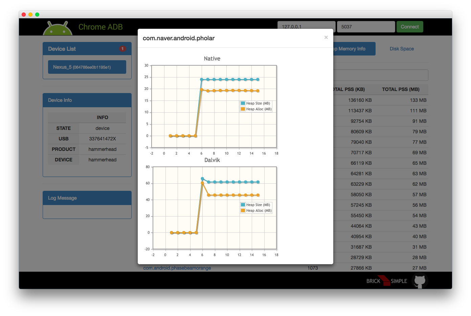Viewport: 471px width, 316px height.
Task: Open the com.android.phasebeamorange link
Action: [177, 268]
